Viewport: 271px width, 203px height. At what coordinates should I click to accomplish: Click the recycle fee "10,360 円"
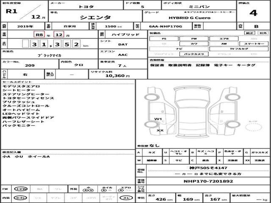118,76
